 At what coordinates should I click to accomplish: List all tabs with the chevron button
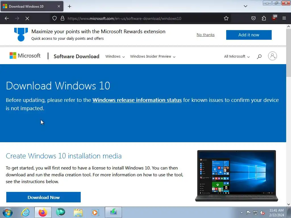click(245, 6)
